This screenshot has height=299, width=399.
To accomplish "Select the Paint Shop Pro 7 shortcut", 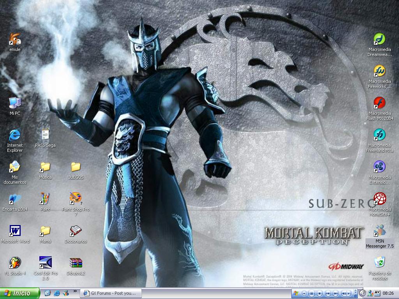I will [x=76, y=204].
